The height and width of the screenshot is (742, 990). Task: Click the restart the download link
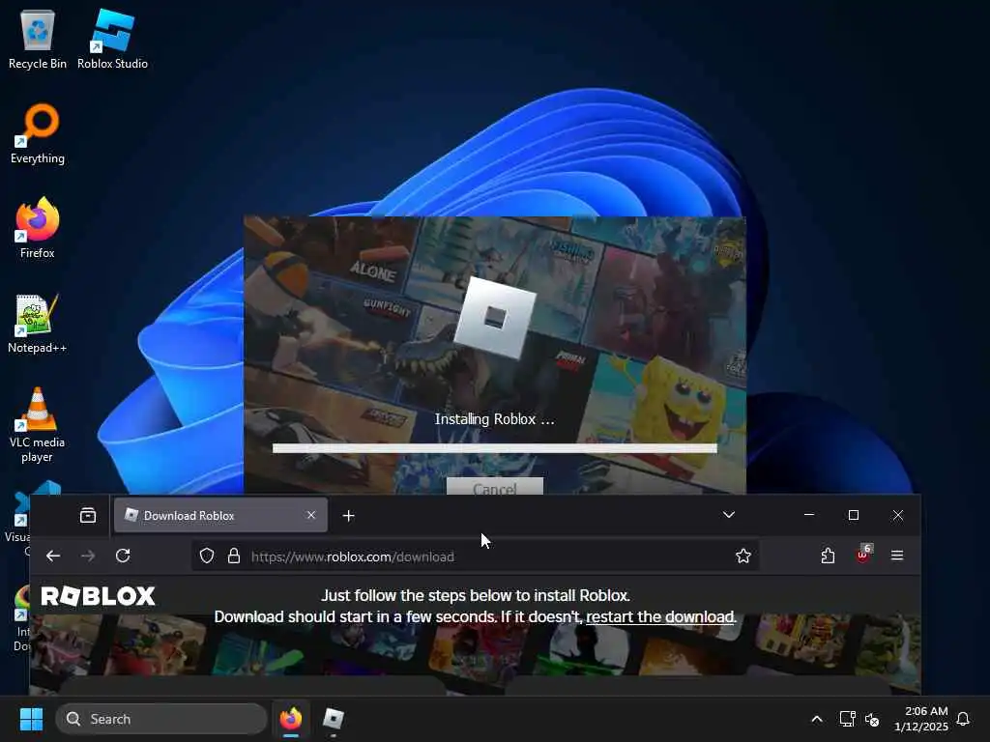[x=661, y=616]
